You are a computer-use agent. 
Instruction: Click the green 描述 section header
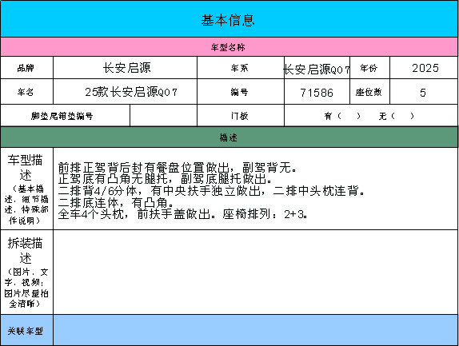point(229,137)
